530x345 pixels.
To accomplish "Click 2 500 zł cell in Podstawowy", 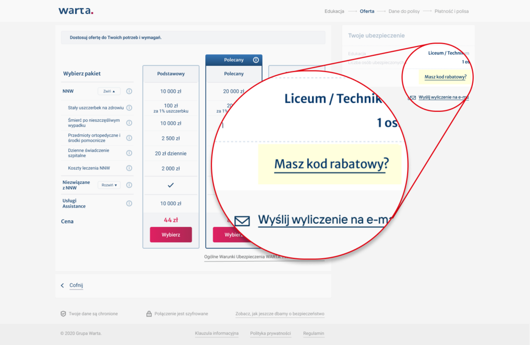I will [171, 138].
